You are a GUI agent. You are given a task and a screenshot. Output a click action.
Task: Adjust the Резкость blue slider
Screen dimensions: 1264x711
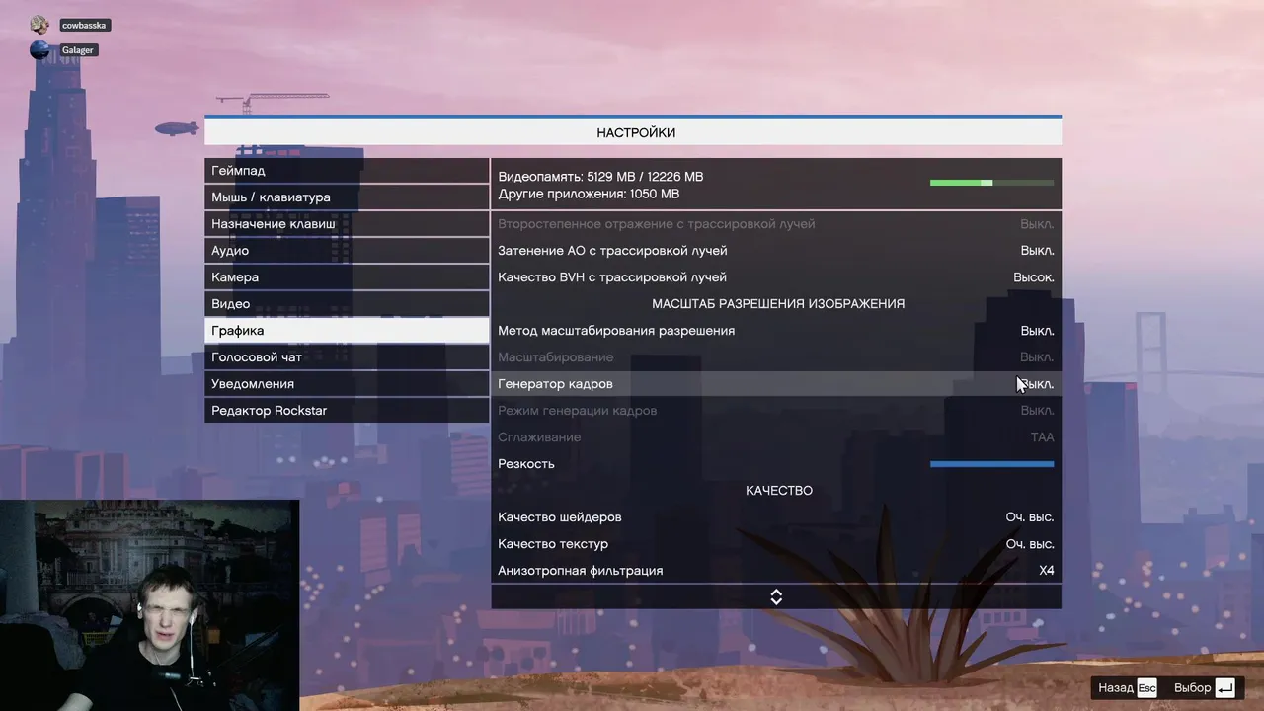point(991,464)
